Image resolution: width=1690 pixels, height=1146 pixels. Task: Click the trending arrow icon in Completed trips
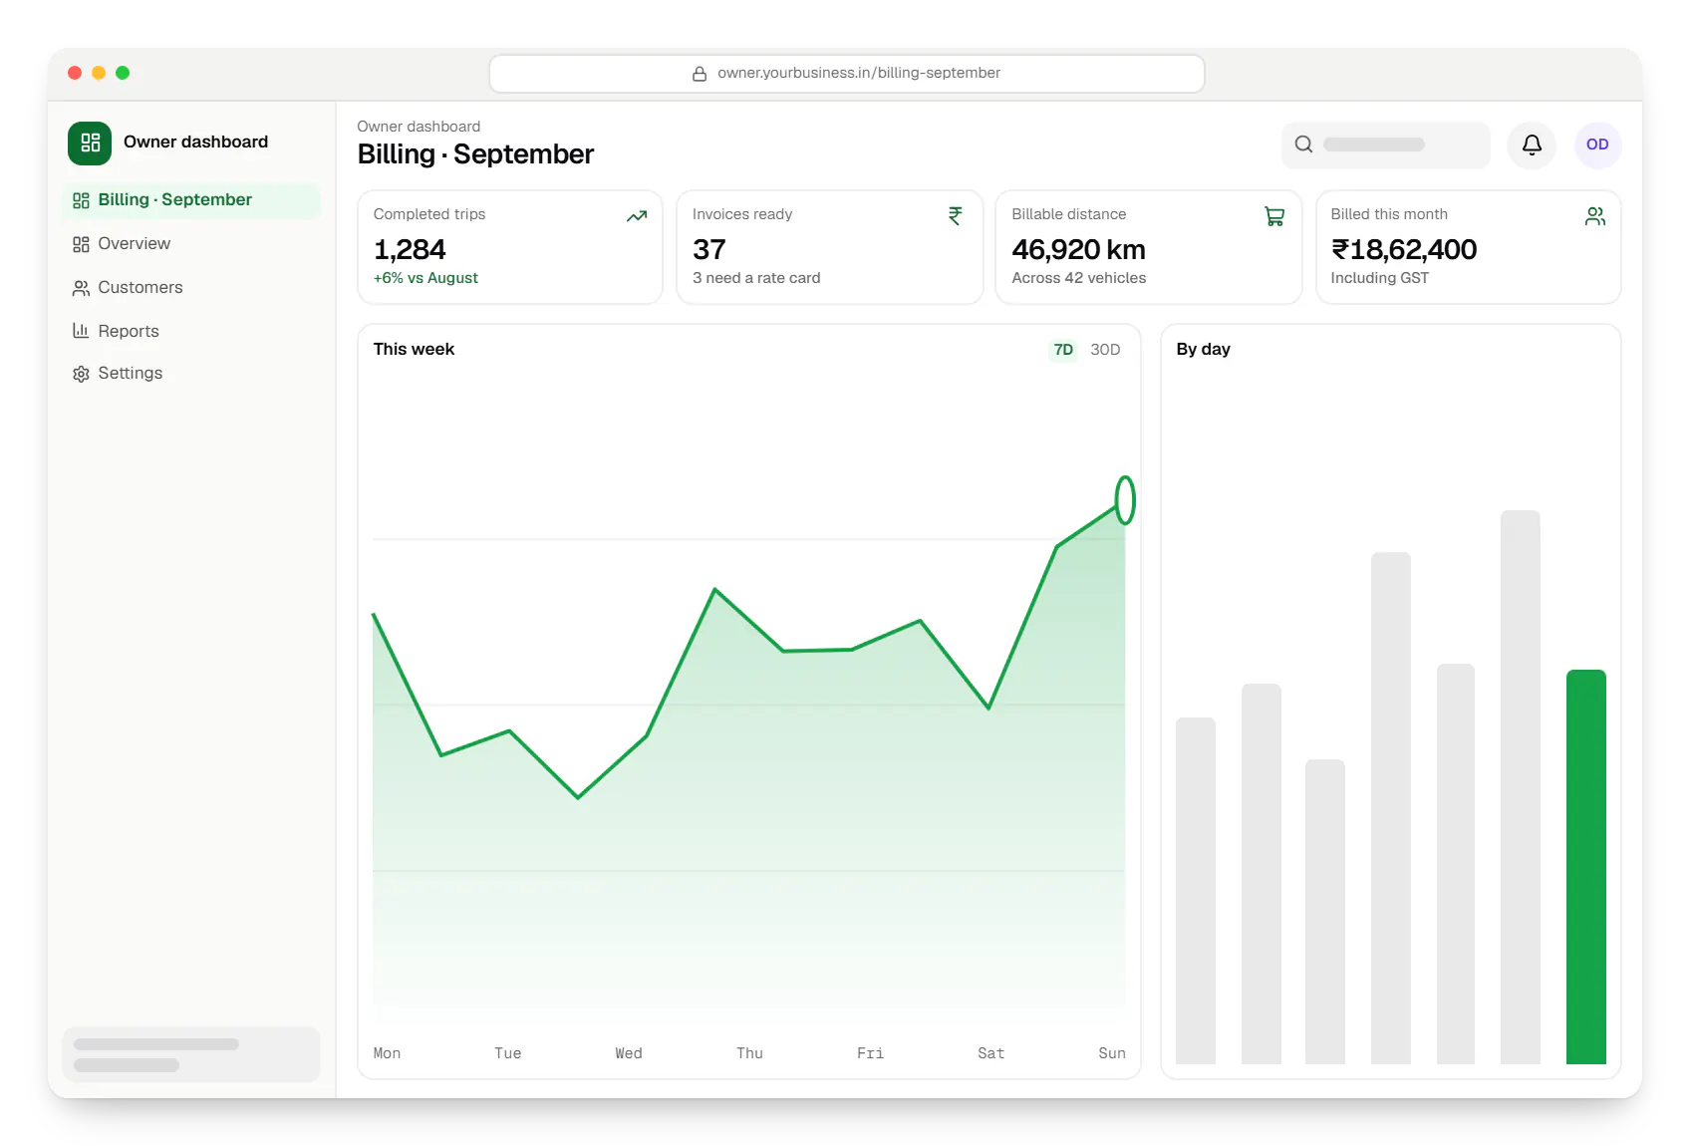coord(637,216)
